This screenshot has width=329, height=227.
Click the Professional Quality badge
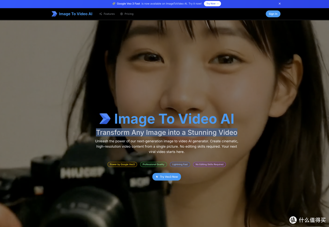[x=153, y=165]
